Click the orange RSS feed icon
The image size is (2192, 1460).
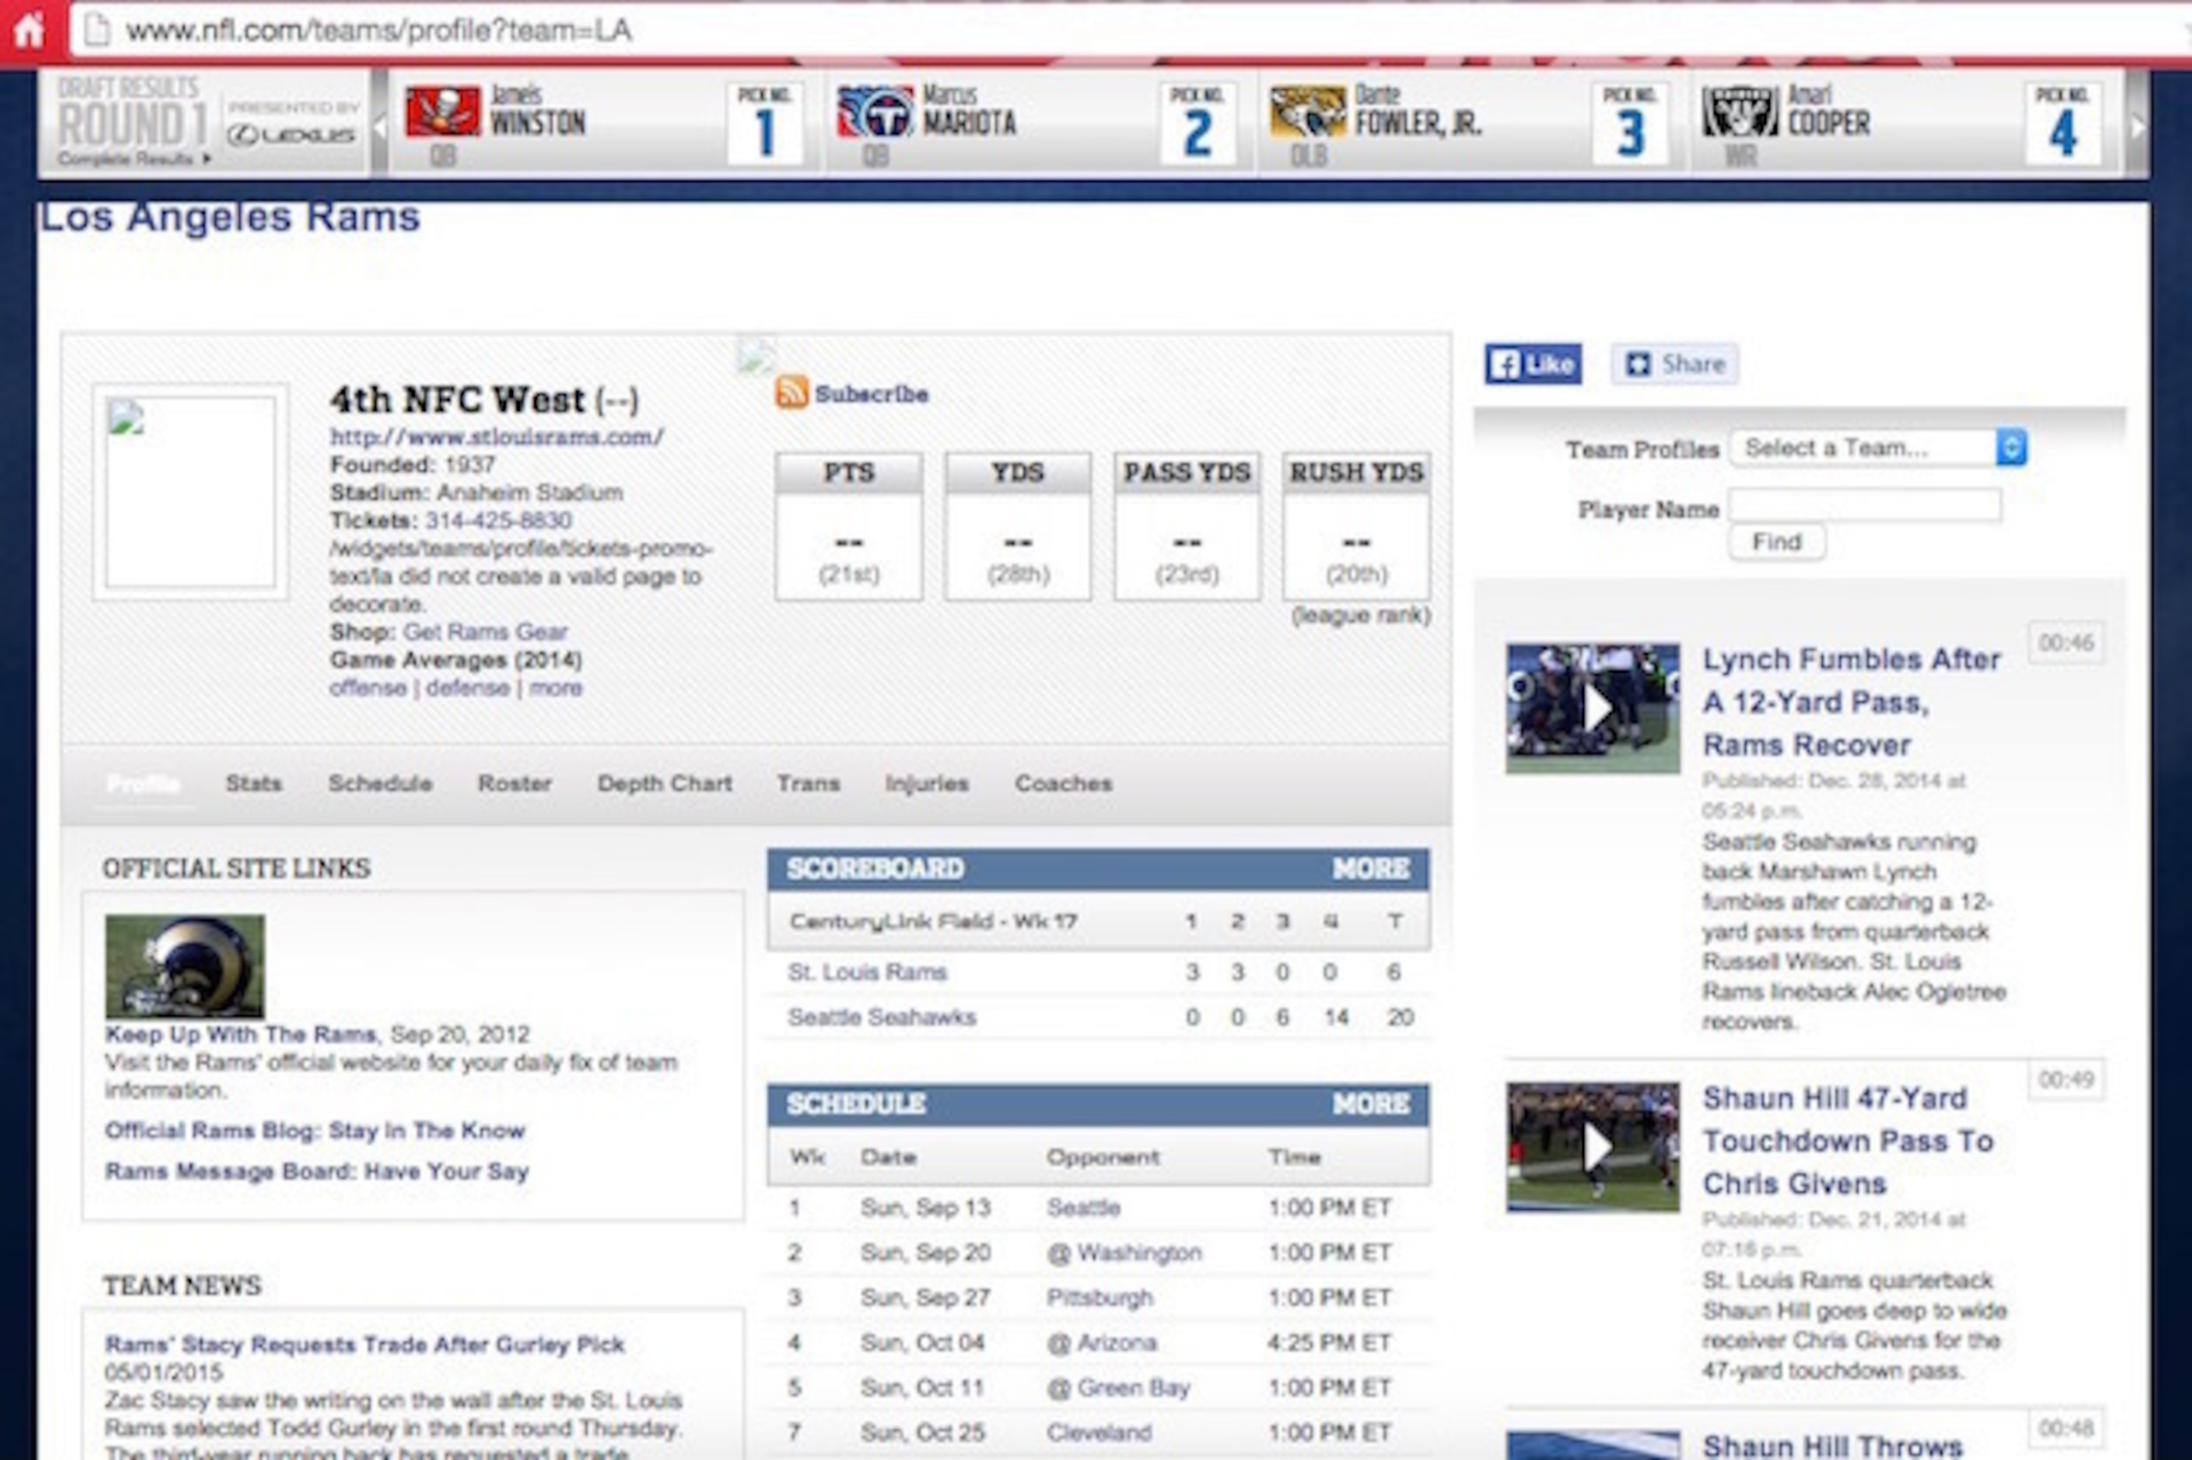(x=791, y=392)
